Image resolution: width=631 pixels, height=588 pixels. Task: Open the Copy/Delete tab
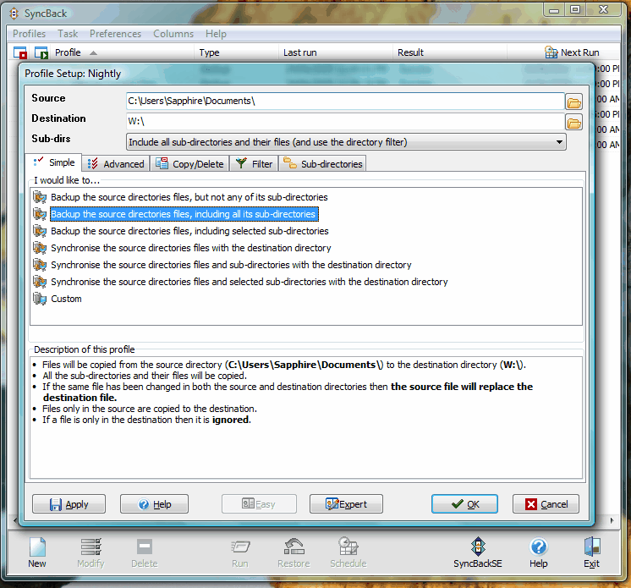(190, 164)
